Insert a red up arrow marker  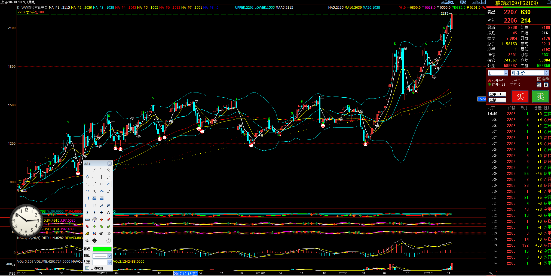pyautogui.click(x=102, y=219)
